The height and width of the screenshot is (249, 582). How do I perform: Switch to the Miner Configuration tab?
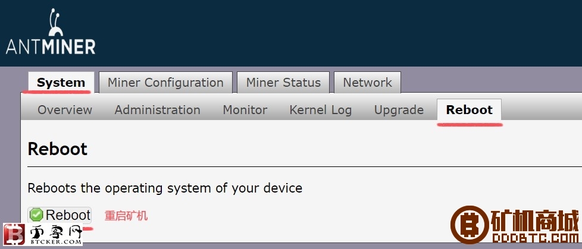point(165,82)
